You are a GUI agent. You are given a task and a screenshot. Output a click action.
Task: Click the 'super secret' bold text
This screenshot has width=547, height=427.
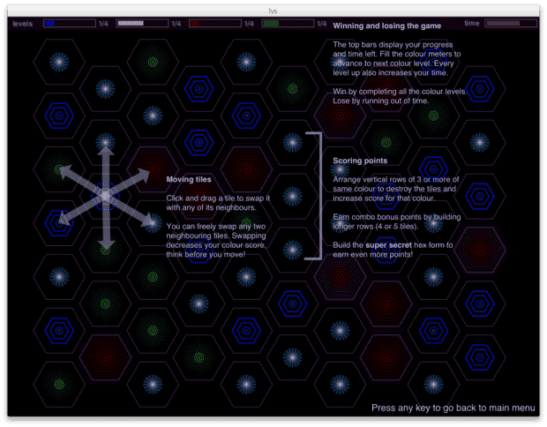[392, 254]
